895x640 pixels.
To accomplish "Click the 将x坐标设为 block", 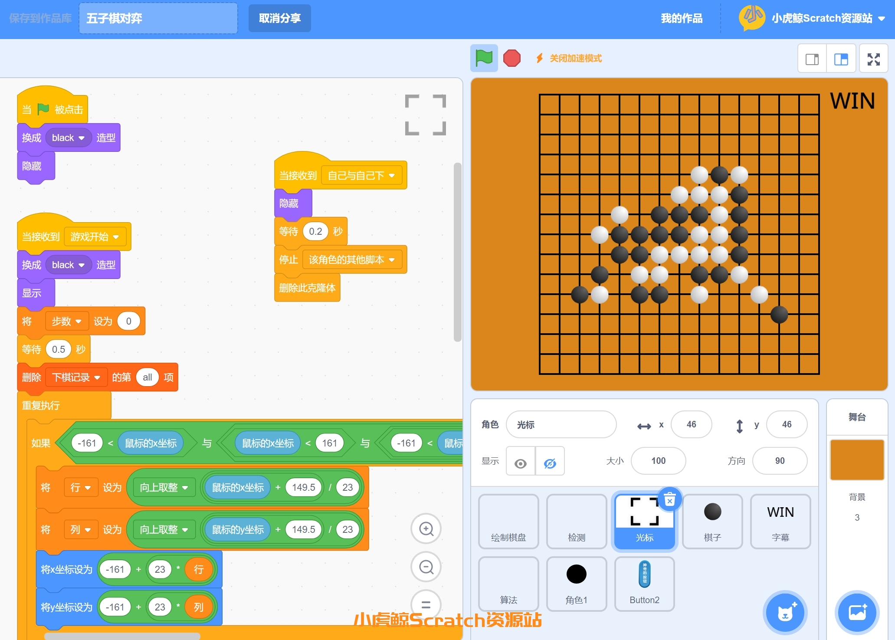I will pyautogui.click(x=129, y=569).
